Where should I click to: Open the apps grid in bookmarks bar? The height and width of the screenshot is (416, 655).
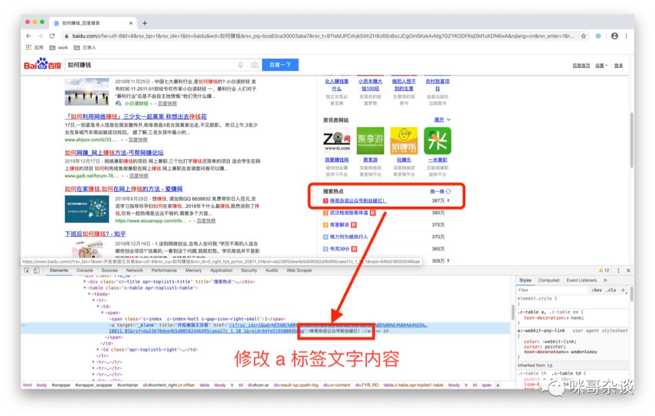pyautogui.click(x=29, y=48)
